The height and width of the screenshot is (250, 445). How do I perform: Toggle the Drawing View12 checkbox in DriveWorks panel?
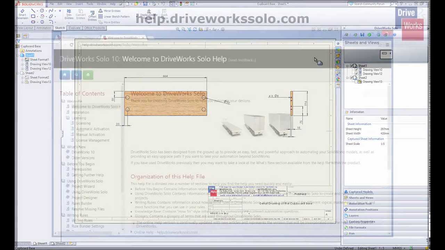(x=356, y=74)
